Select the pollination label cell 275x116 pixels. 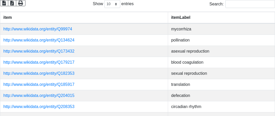click(180, 40)
